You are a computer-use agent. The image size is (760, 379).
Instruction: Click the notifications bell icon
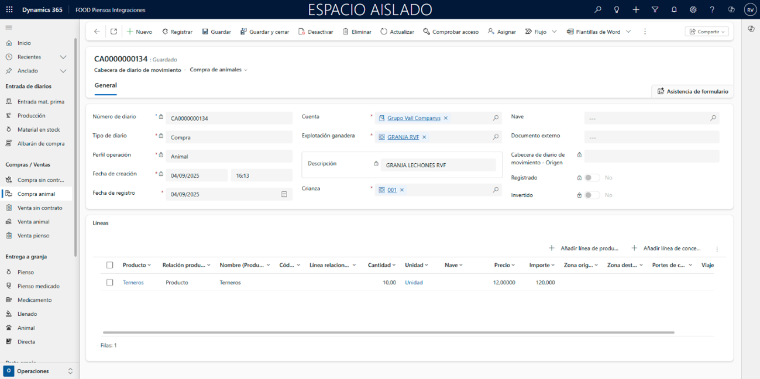(x=674, y=10)
